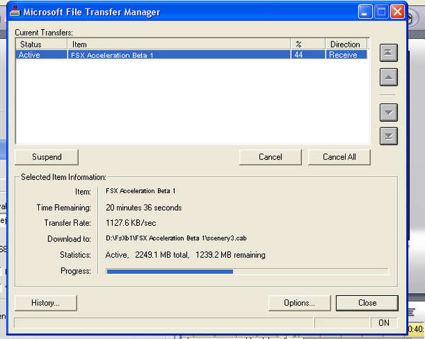
Task: Move selected transfer to bottom of queue
Action: (388, 136)
